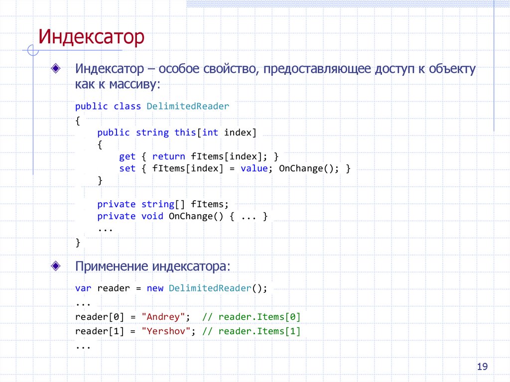Click the 'get' accessor keyword
The width and height of the screenshot is (510, 382).
click(127, 156)
